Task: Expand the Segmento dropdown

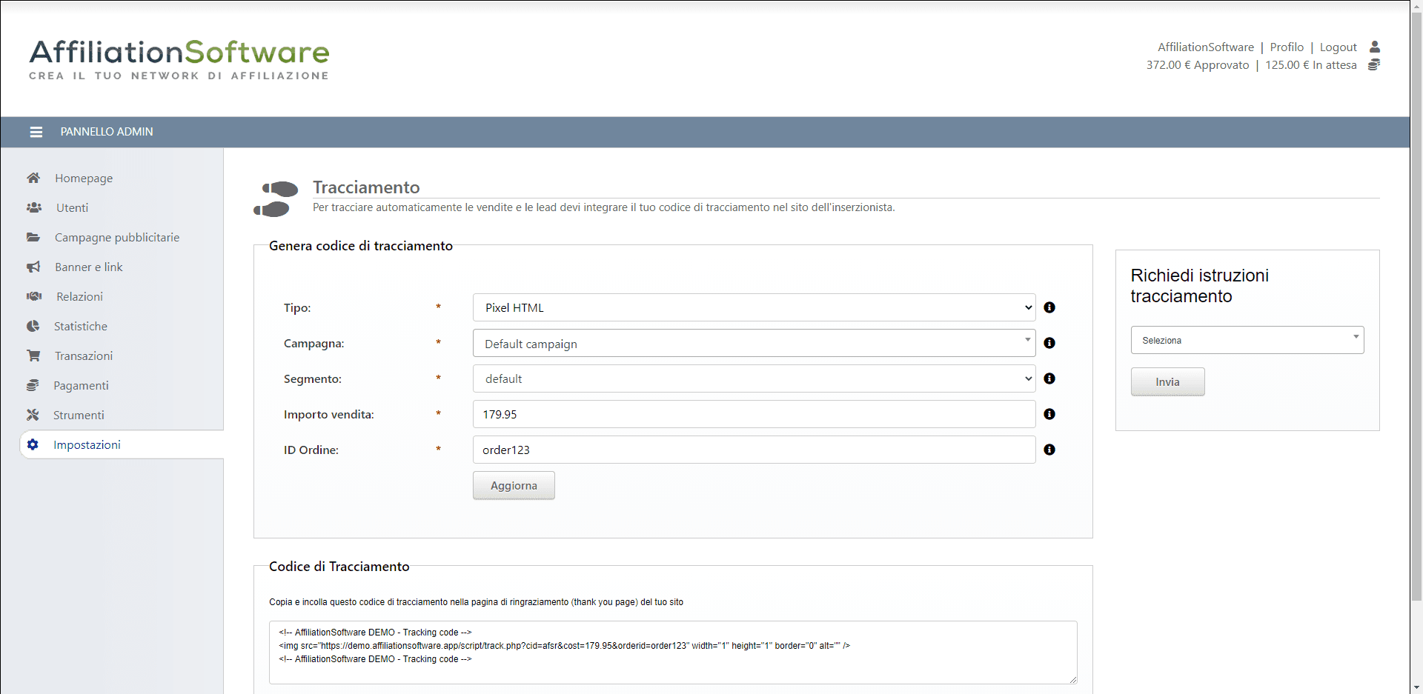Action: coord(754,378)
